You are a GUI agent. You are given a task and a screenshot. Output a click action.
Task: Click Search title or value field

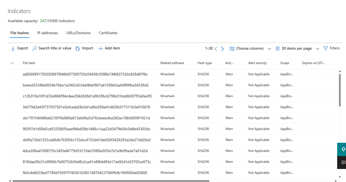[55, 48]
